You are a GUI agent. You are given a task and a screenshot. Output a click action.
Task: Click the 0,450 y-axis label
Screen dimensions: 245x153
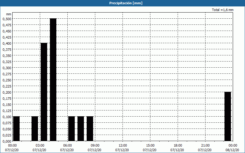7,31
